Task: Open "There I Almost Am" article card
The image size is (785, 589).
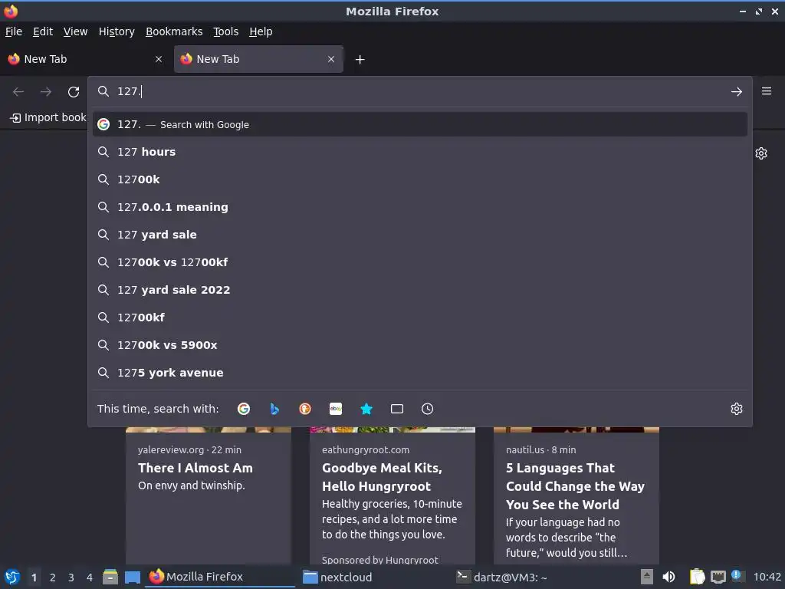Action: (x=209, y=496)
